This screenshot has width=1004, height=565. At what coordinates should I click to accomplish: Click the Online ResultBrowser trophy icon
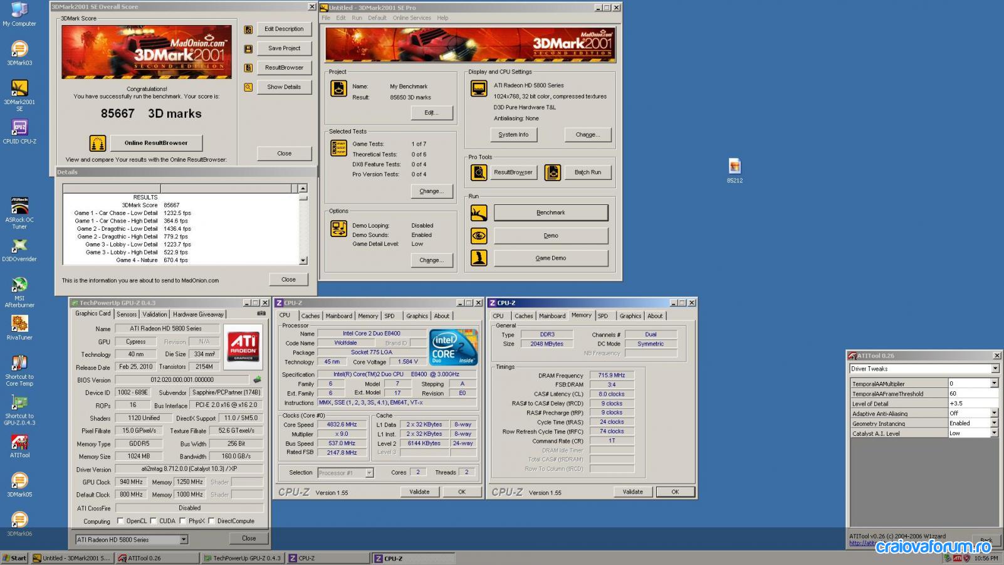click(98, 143)
